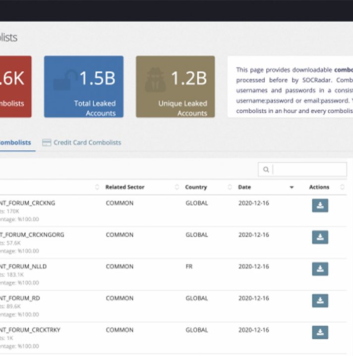This screenshot has width=353, height=356.
Task: Click the sort arrows left of Date header
Action: 230,187
